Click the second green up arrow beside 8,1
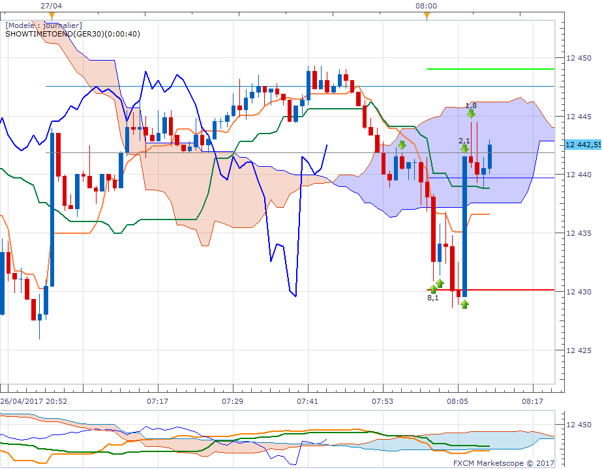The width and height of the screenshot is (602, 469). (440, 283)
